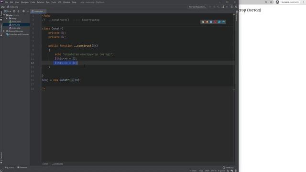
Task: Open the Project view selector dropdown
Action: pos(8,11)
